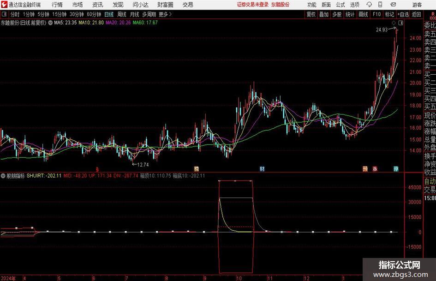
Task: Open the 发现 menu
Action: tap(118, 5)
